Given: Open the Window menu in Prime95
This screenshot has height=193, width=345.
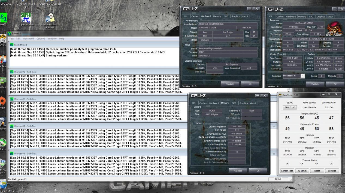Looking at the screenshot, I should coord(52,39).
